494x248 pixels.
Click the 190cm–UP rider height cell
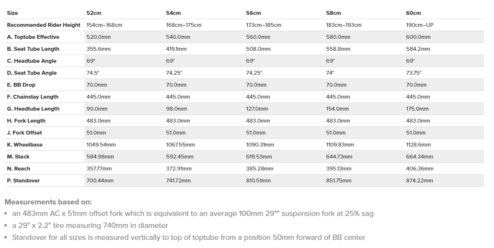pos(420,25)
